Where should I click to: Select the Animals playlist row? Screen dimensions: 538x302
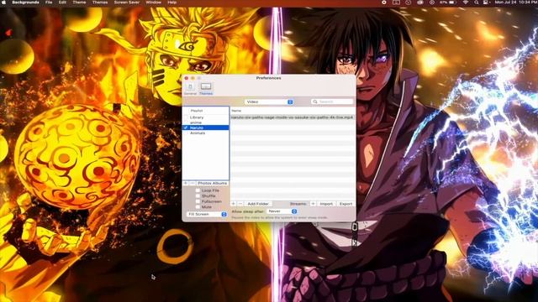tap(205, 133)
